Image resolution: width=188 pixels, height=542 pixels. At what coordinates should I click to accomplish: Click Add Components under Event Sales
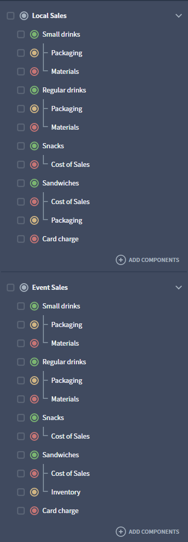(x=148, y=532)
